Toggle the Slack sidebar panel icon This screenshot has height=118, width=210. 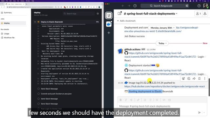click(x=119, y=13)
